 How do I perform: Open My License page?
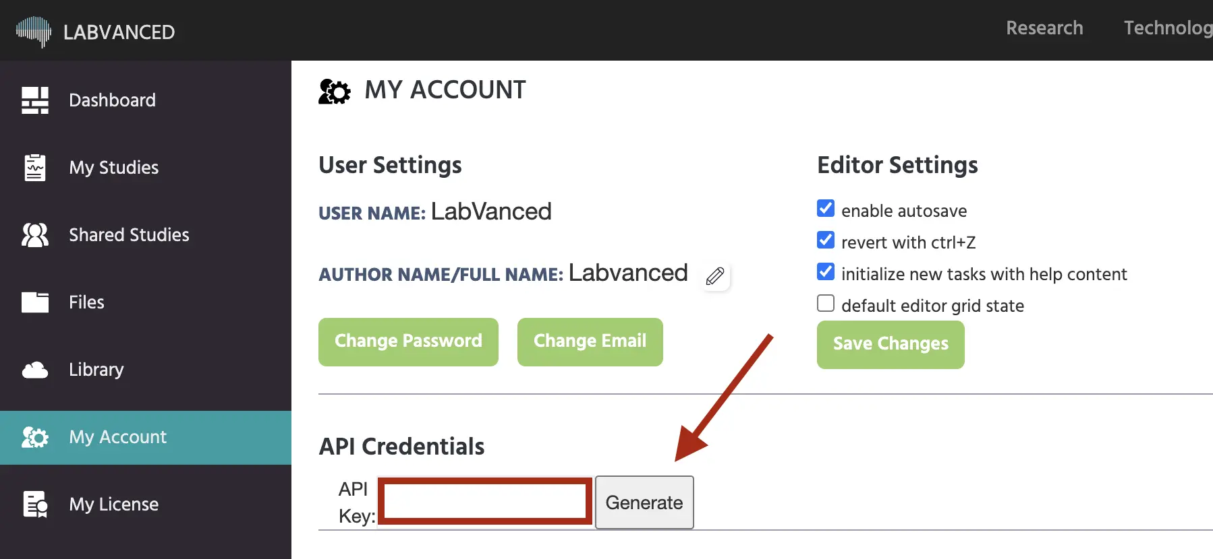pyautogui.click(x=146, y=504)
